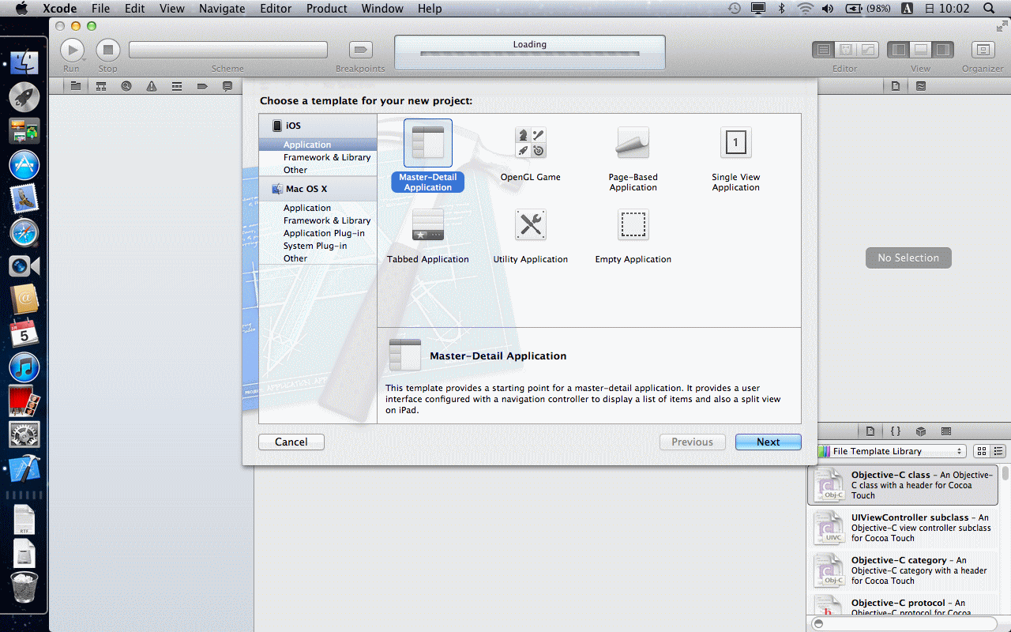Select the Utility Application template icon
This screenshot has height=632, width=1011.
click(530, 225)
